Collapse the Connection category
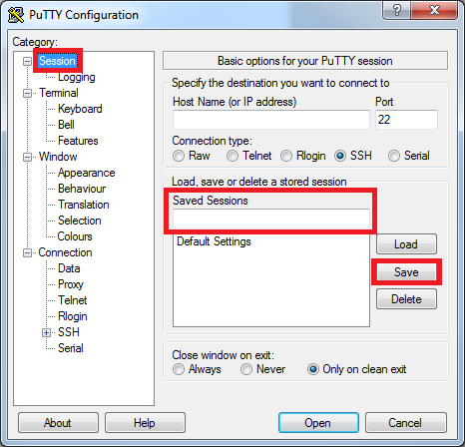This screenshot has height=447, width=465. click(27, 252)
